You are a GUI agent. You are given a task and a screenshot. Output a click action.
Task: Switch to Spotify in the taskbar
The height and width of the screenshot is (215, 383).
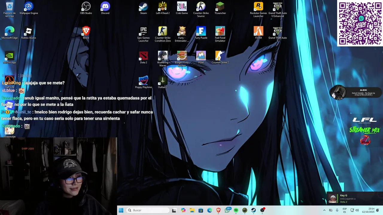pyautogui.click(x=236, y=210)
